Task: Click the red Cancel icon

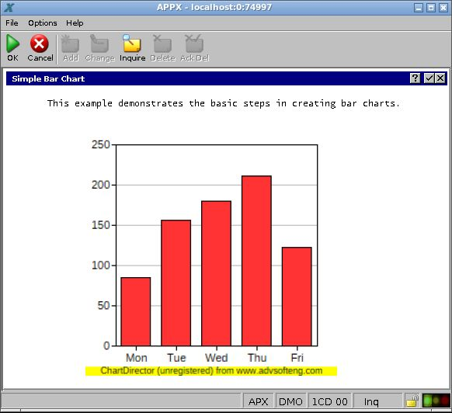Action: 40,43
